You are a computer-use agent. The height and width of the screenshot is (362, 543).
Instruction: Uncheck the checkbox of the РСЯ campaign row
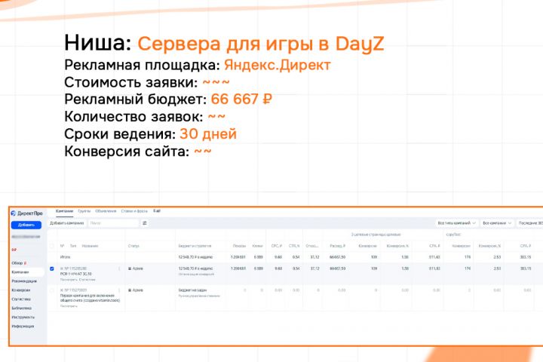coord(52,268)
